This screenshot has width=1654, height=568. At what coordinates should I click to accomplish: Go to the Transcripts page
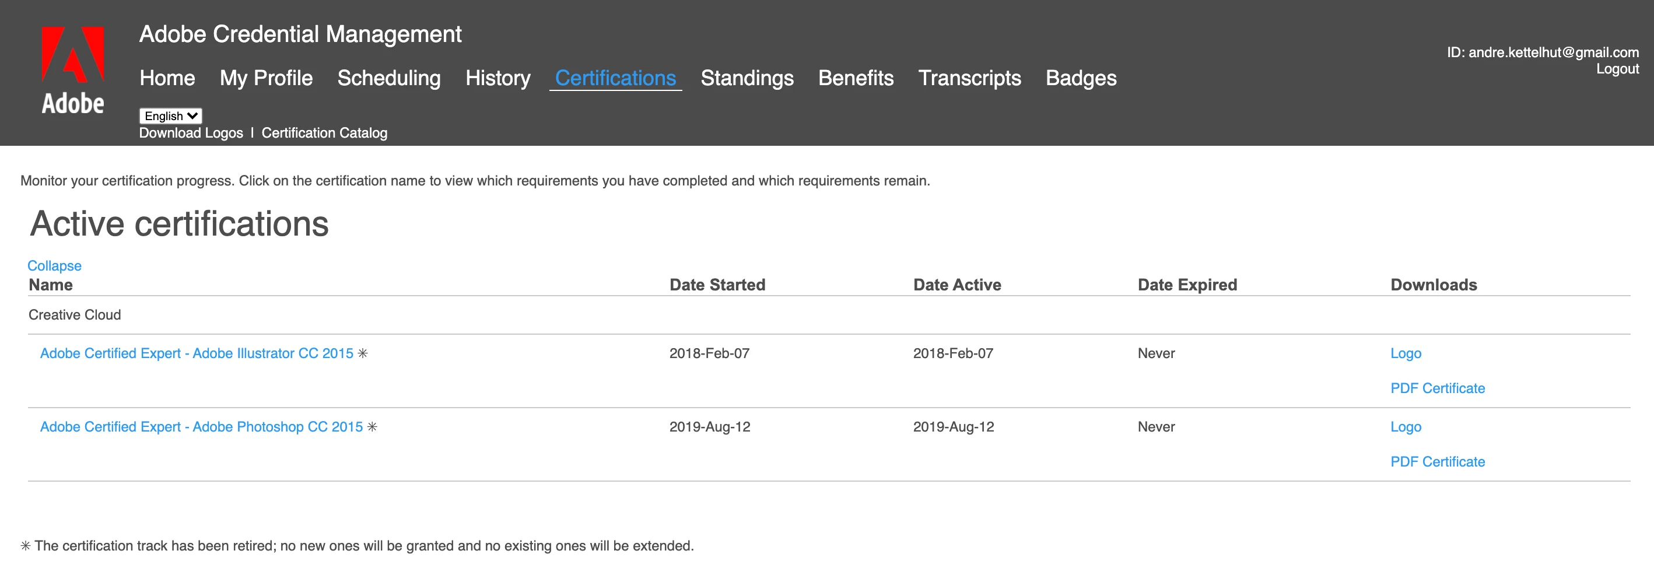click(x=969, y=78)
